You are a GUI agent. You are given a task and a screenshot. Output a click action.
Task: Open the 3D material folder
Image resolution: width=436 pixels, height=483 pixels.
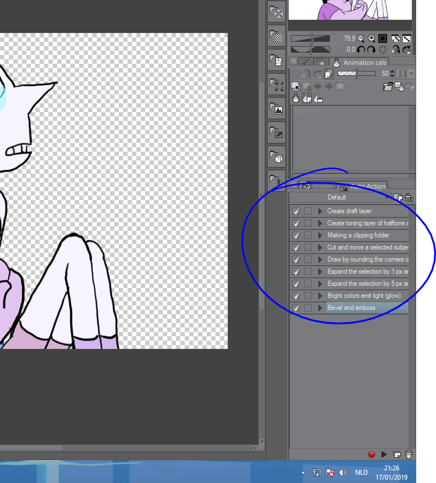(x=277, y=157)
